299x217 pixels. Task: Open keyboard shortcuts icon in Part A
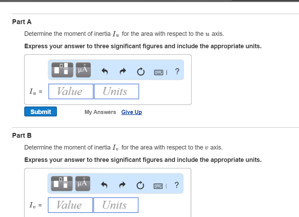point(159,72)
